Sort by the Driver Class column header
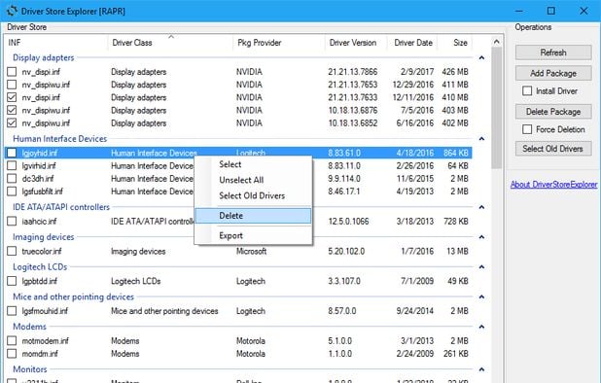601x383 pixels. tap(170, 43)
